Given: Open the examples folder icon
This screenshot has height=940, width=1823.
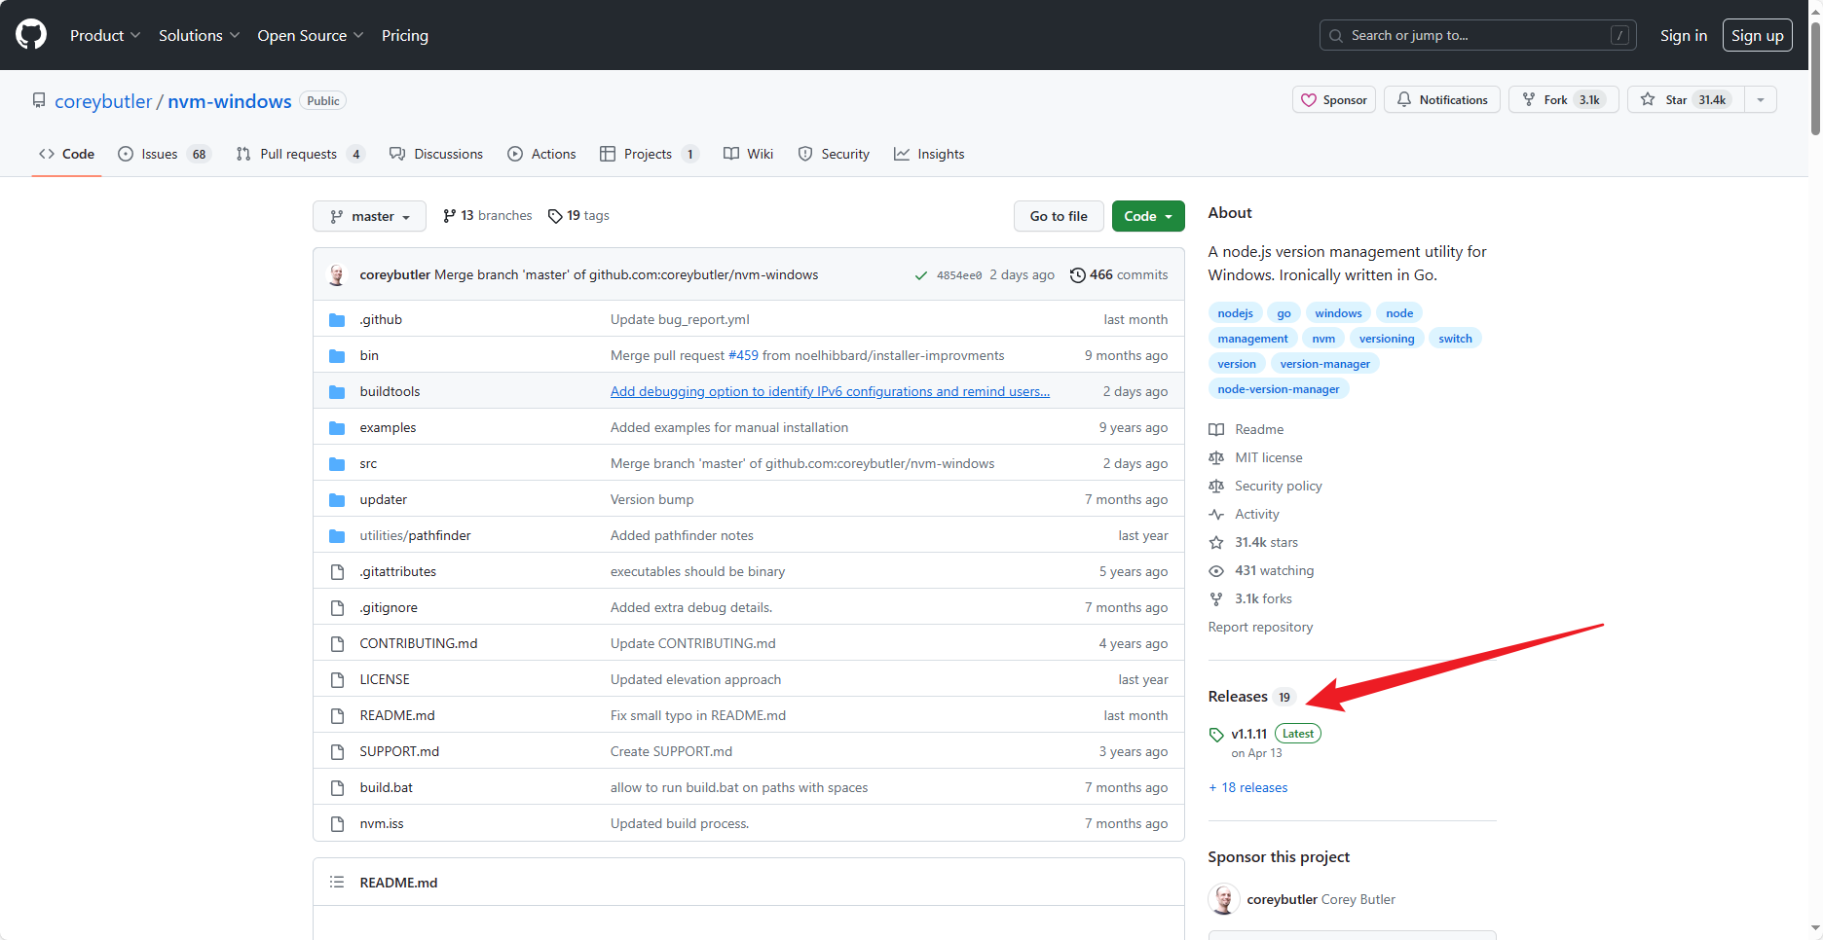Looking at the screenshot, I should (337, 428).
